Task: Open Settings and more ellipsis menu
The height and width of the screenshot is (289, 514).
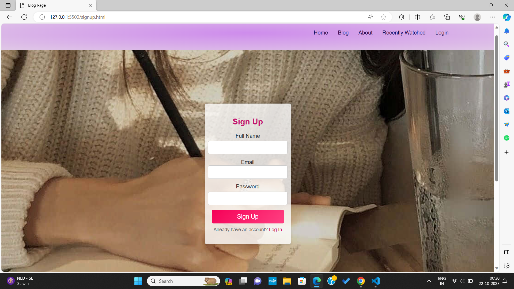Action: (493, 17)
